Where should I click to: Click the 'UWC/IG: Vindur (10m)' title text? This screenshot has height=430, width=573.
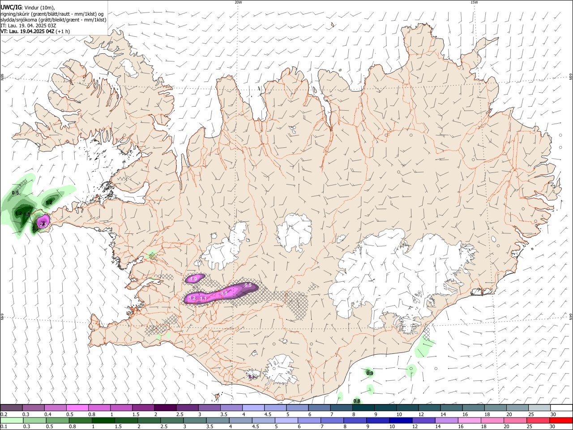27,8
